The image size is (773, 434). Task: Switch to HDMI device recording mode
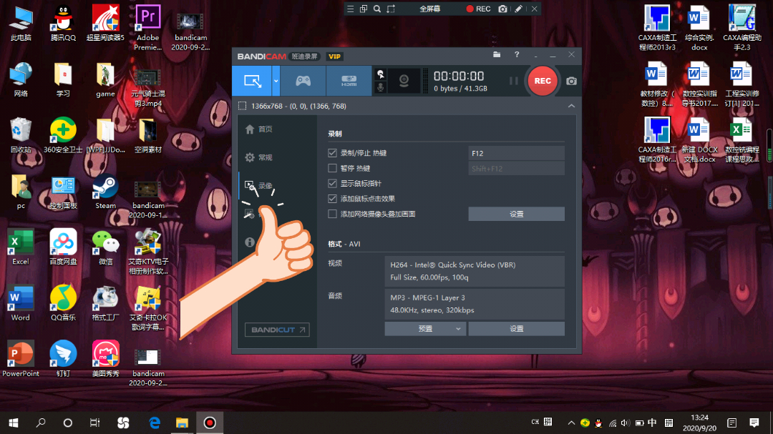point(349,81)
